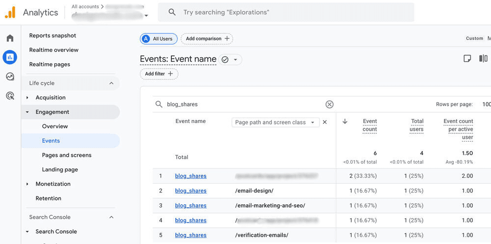Clear the blog_shares search with X icon
The width and height of the screenshot is (491, 244).
329,104
